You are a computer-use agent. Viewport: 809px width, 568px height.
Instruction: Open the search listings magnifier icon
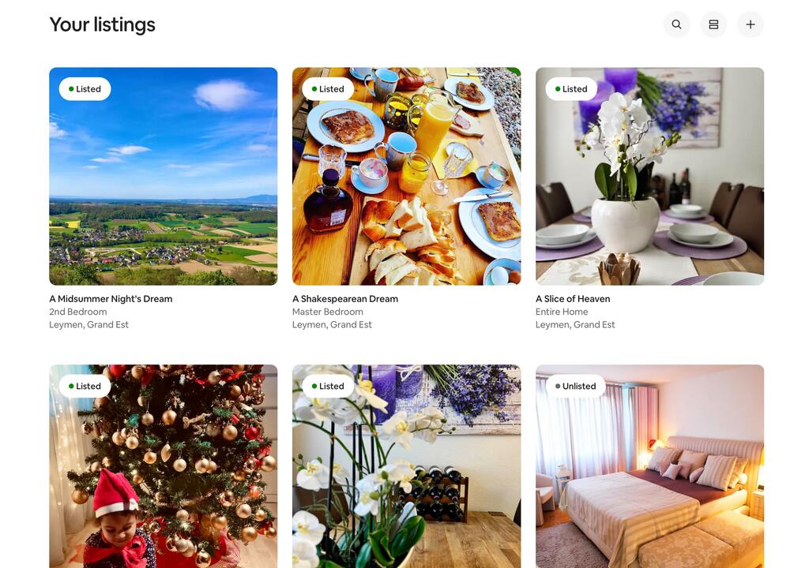click(x=676, y=24)
